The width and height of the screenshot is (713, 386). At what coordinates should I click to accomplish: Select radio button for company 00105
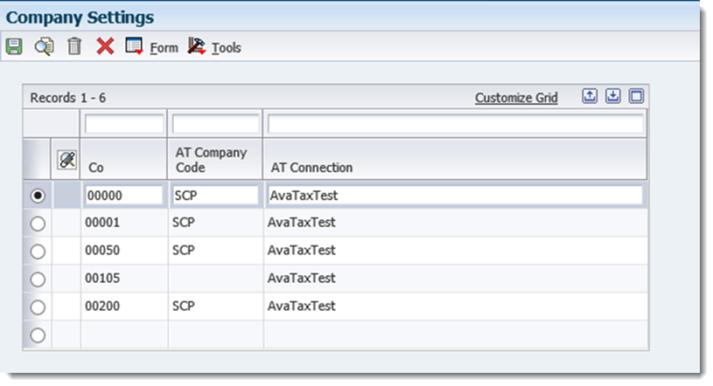click(x=38, y=279)
